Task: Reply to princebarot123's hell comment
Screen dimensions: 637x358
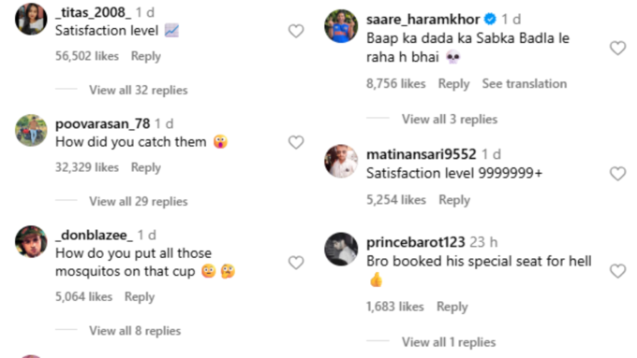Action: (452, 307)
